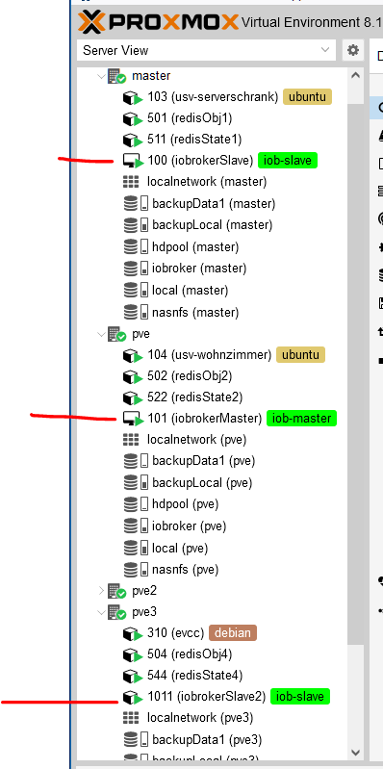Click the gear settings icon beside Server View
Screen dimensions: 383x769
(352, 50)
